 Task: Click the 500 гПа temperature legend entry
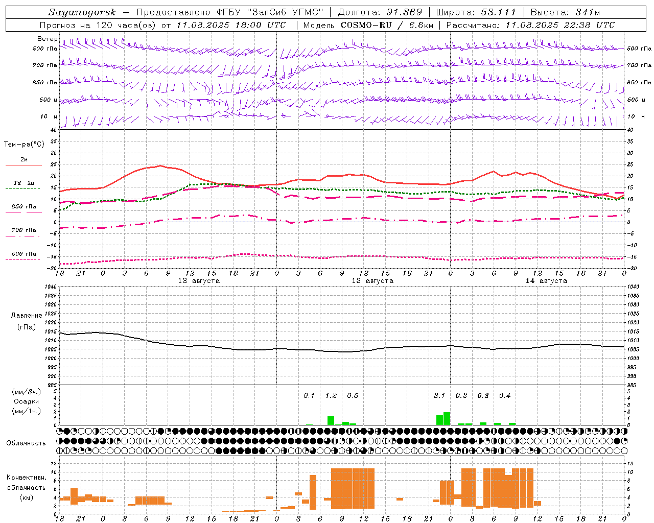pos(24,254)
